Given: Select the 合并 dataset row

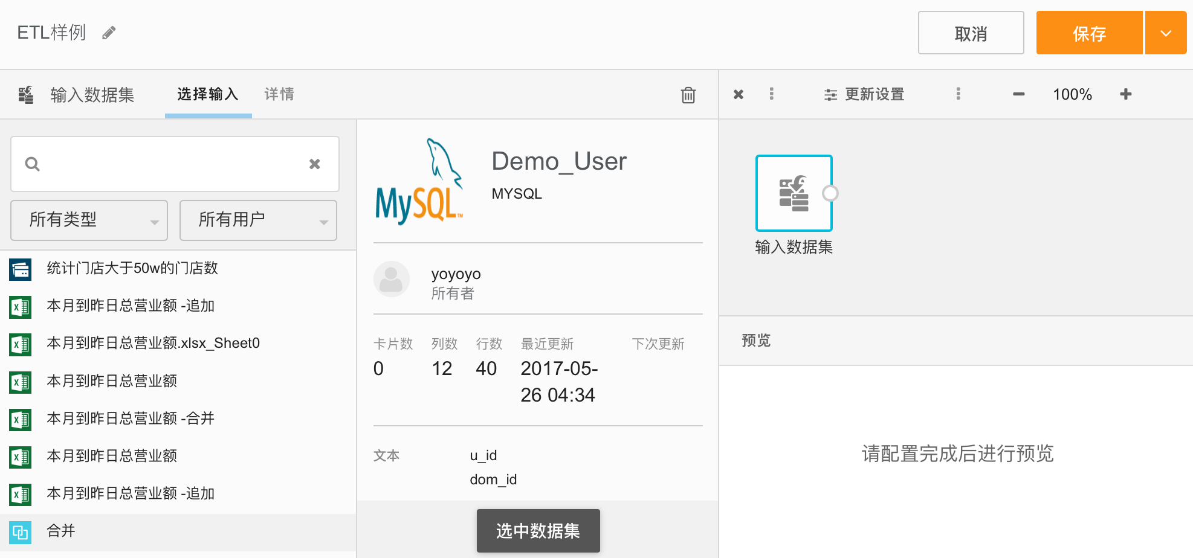Looking at the screenshot, I should click(178, 531).
